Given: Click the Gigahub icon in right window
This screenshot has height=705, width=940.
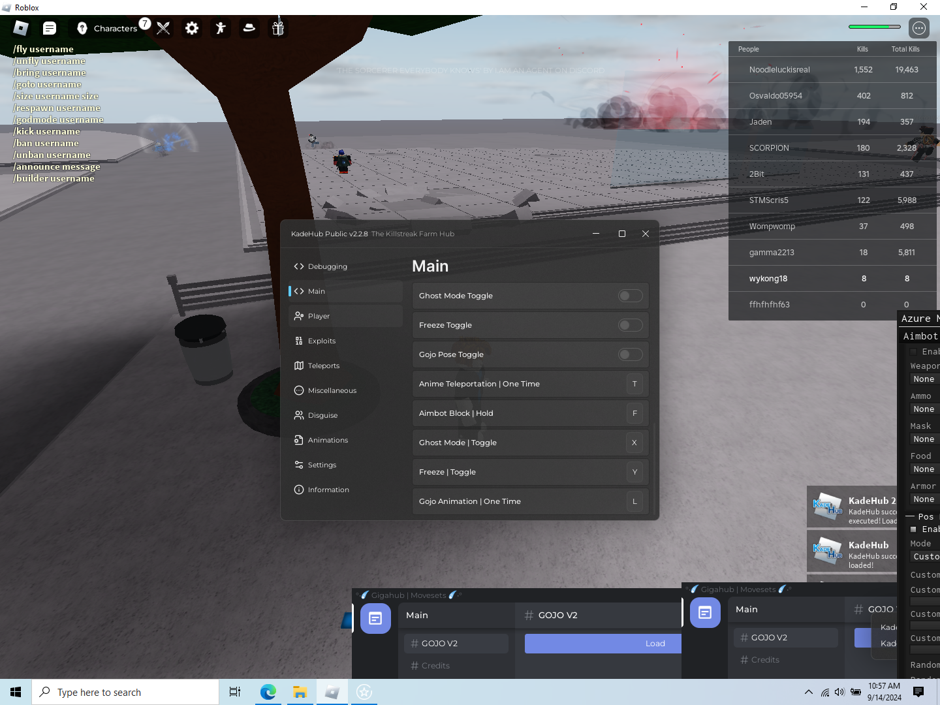Looking at the screenshot, I should [x=705, y=612].
